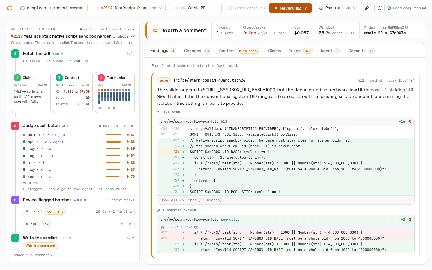Click the auth-1 score bar 0.87
432x270 pixels.
(x=115, y=135)
